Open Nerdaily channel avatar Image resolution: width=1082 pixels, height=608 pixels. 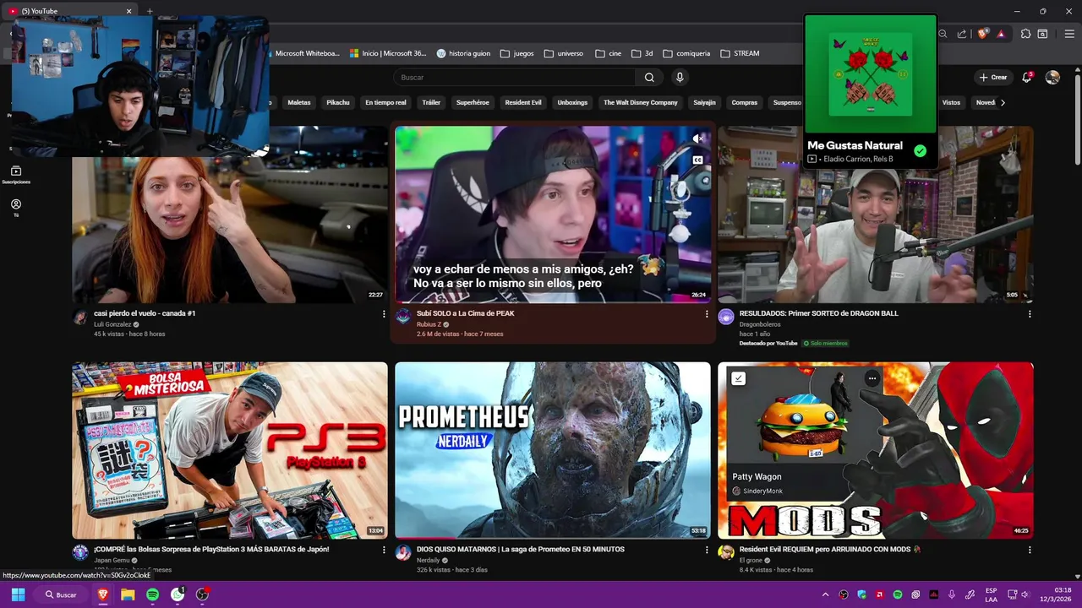(x=403, y=552)
